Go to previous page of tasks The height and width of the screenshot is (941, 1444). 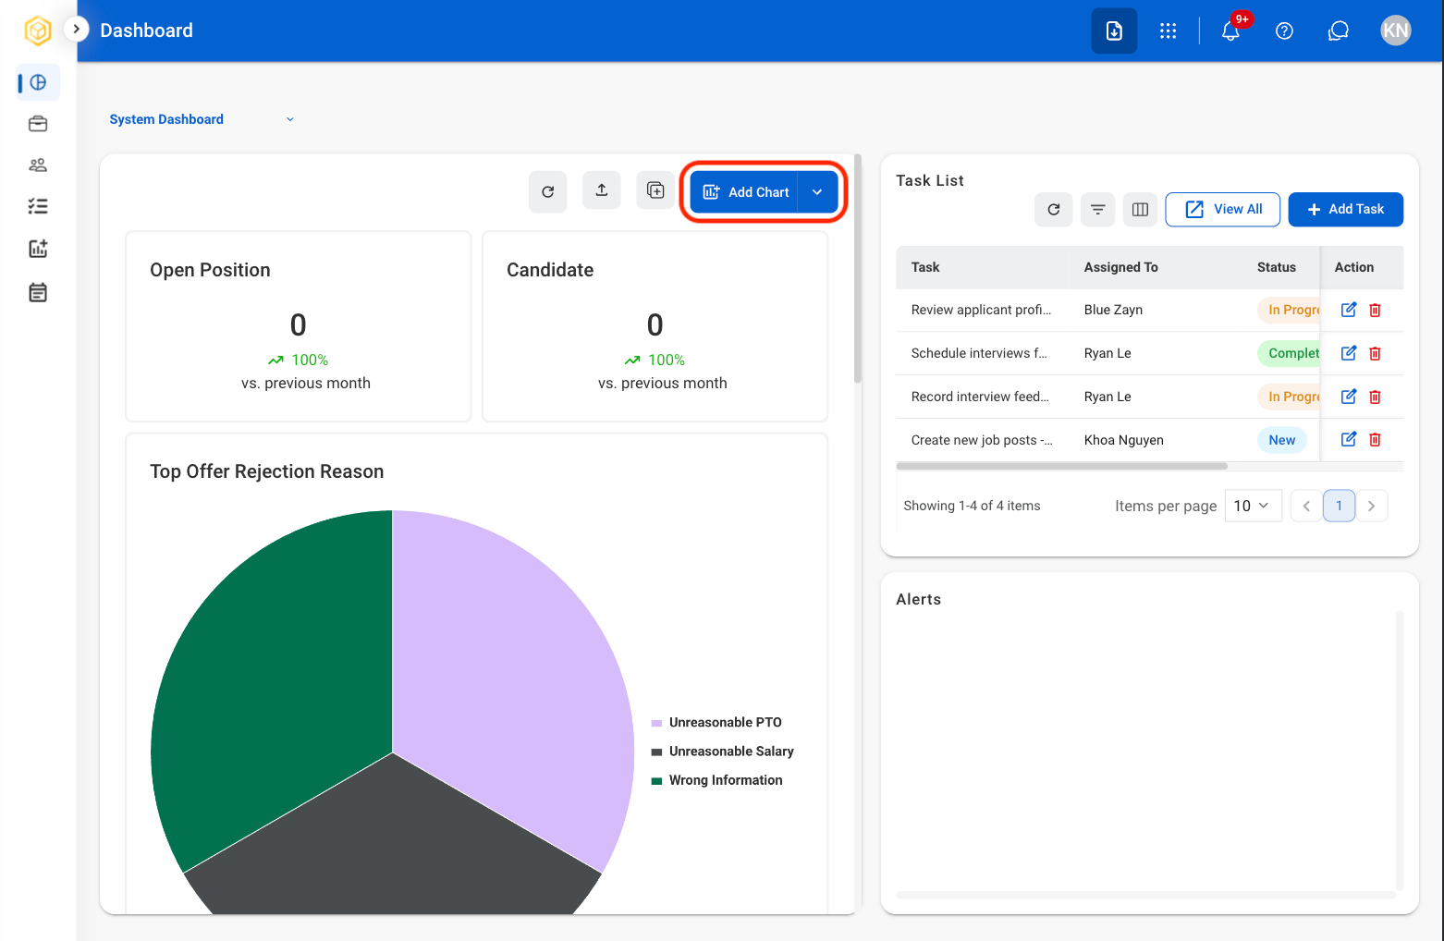click(x=1306, y=506)
